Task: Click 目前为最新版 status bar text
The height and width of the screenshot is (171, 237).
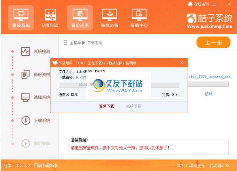Action: click(x=46, y=166)
